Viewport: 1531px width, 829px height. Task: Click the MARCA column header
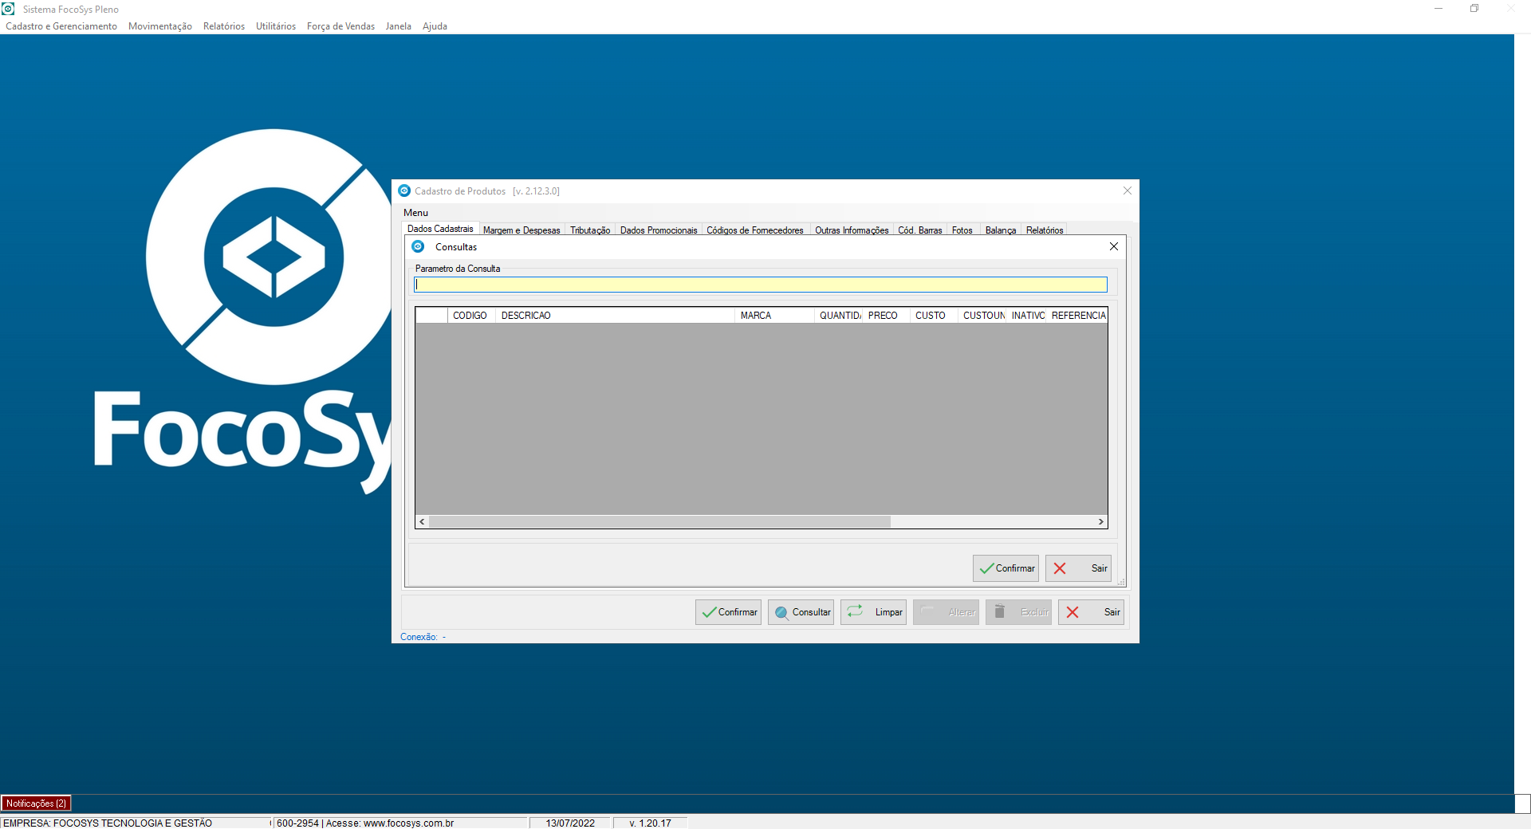pyautogui.click(x=774, y=316)
